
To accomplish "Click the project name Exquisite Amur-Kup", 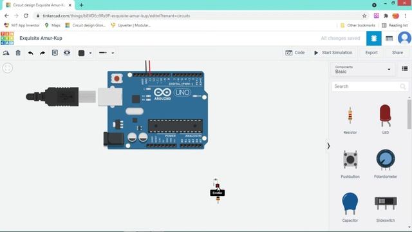I will 41,38.
